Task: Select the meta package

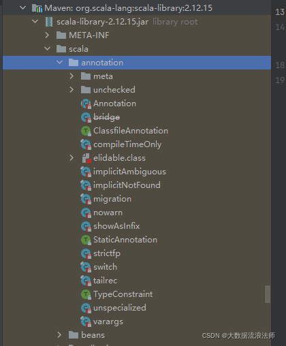Action: pyautogui.click(x=103, y=76)
